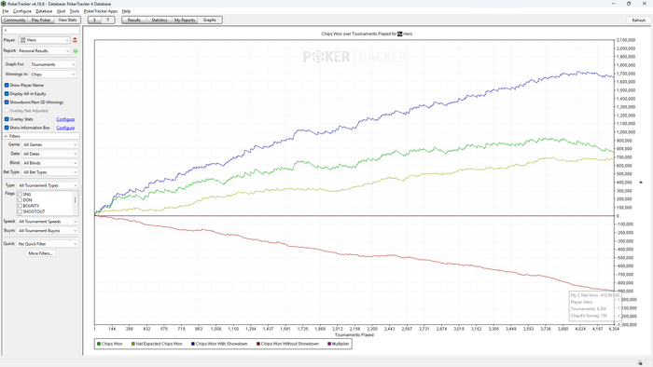Viewport: 653px width, 367px height.
Task: Change the Winnings in dropdown
Action: point(53,75)
